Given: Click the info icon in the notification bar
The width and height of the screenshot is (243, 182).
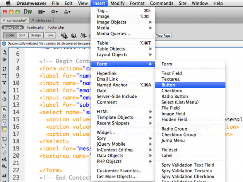Looking at the screenshot, I should coord(4,44).
